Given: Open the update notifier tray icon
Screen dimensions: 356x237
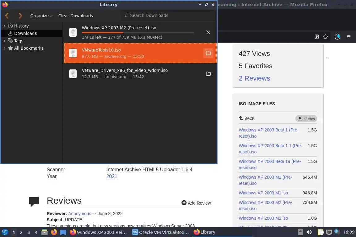Looking at the screenshot, I should pyautogui.click(x=337, y=232).
